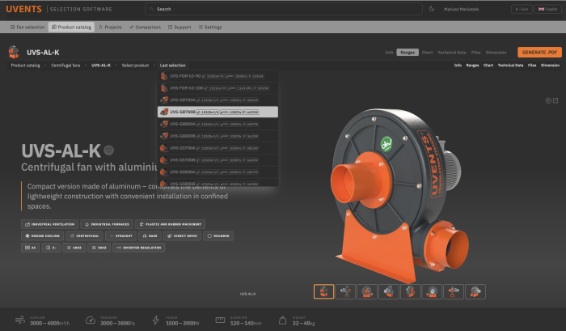Open the Support tab
Screen dimensions: 566x331
[x=180, y=27]
